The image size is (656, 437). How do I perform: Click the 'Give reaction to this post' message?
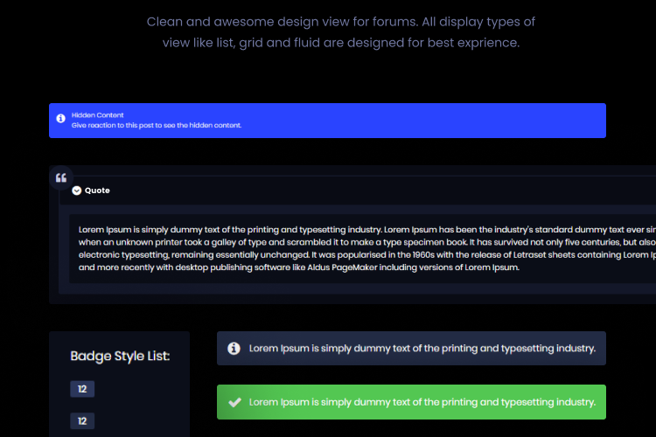157,125
